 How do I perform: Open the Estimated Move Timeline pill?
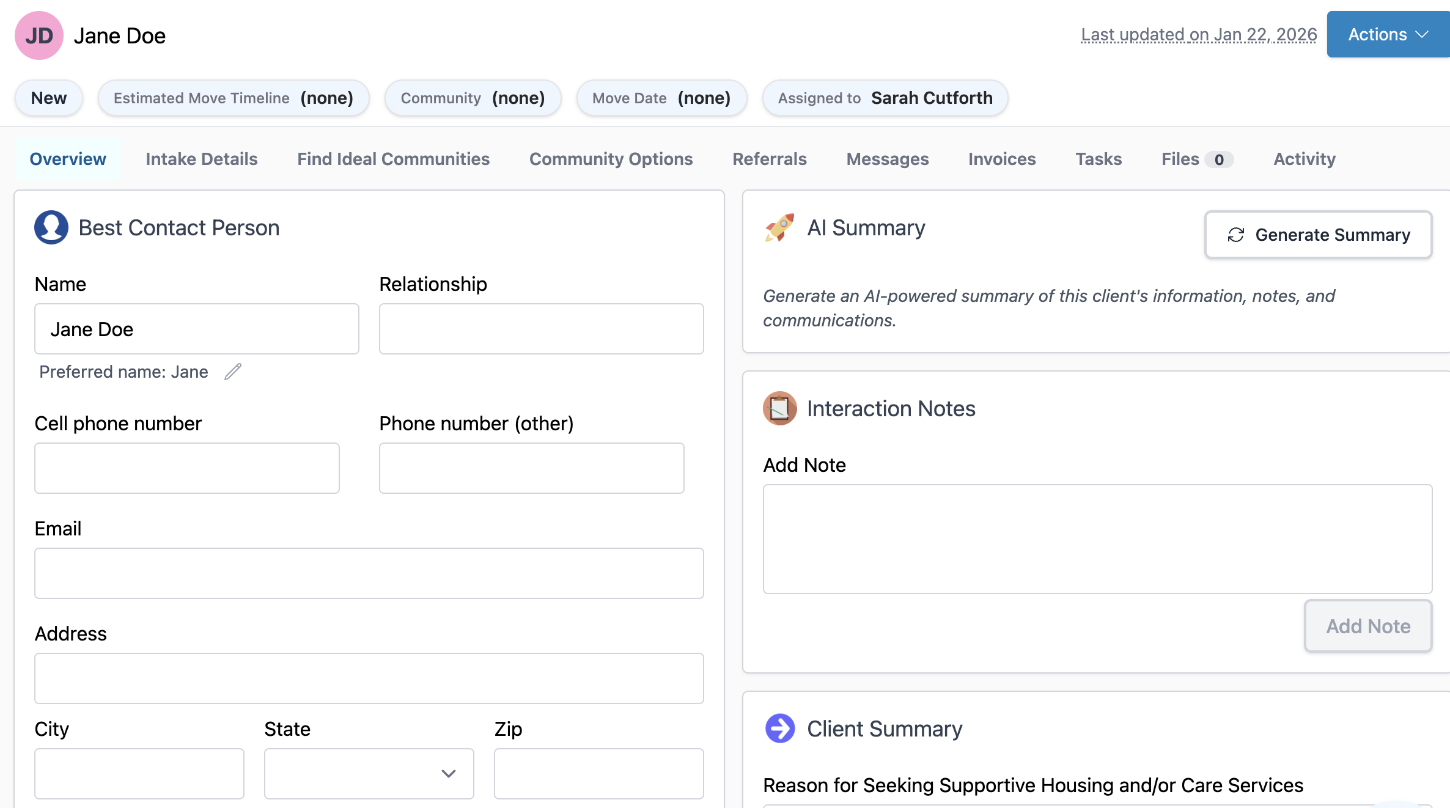(234, 98)
